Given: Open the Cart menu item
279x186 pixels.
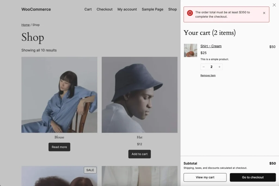Looking at the screenshot, I should tap(88, 9).
